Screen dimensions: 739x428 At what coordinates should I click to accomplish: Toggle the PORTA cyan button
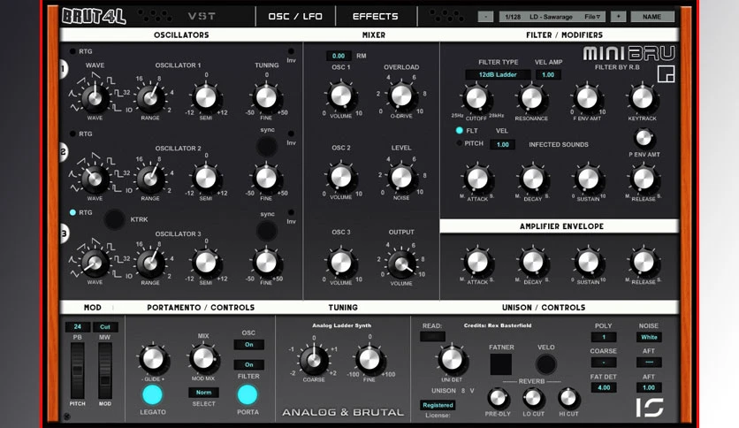[x=248, y=395]
